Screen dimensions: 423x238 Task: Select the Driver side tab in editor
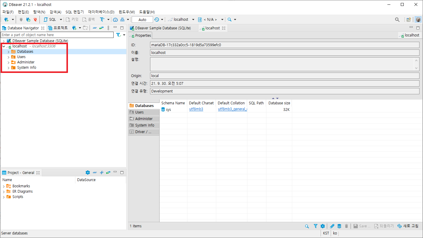[x=144, y=132]
